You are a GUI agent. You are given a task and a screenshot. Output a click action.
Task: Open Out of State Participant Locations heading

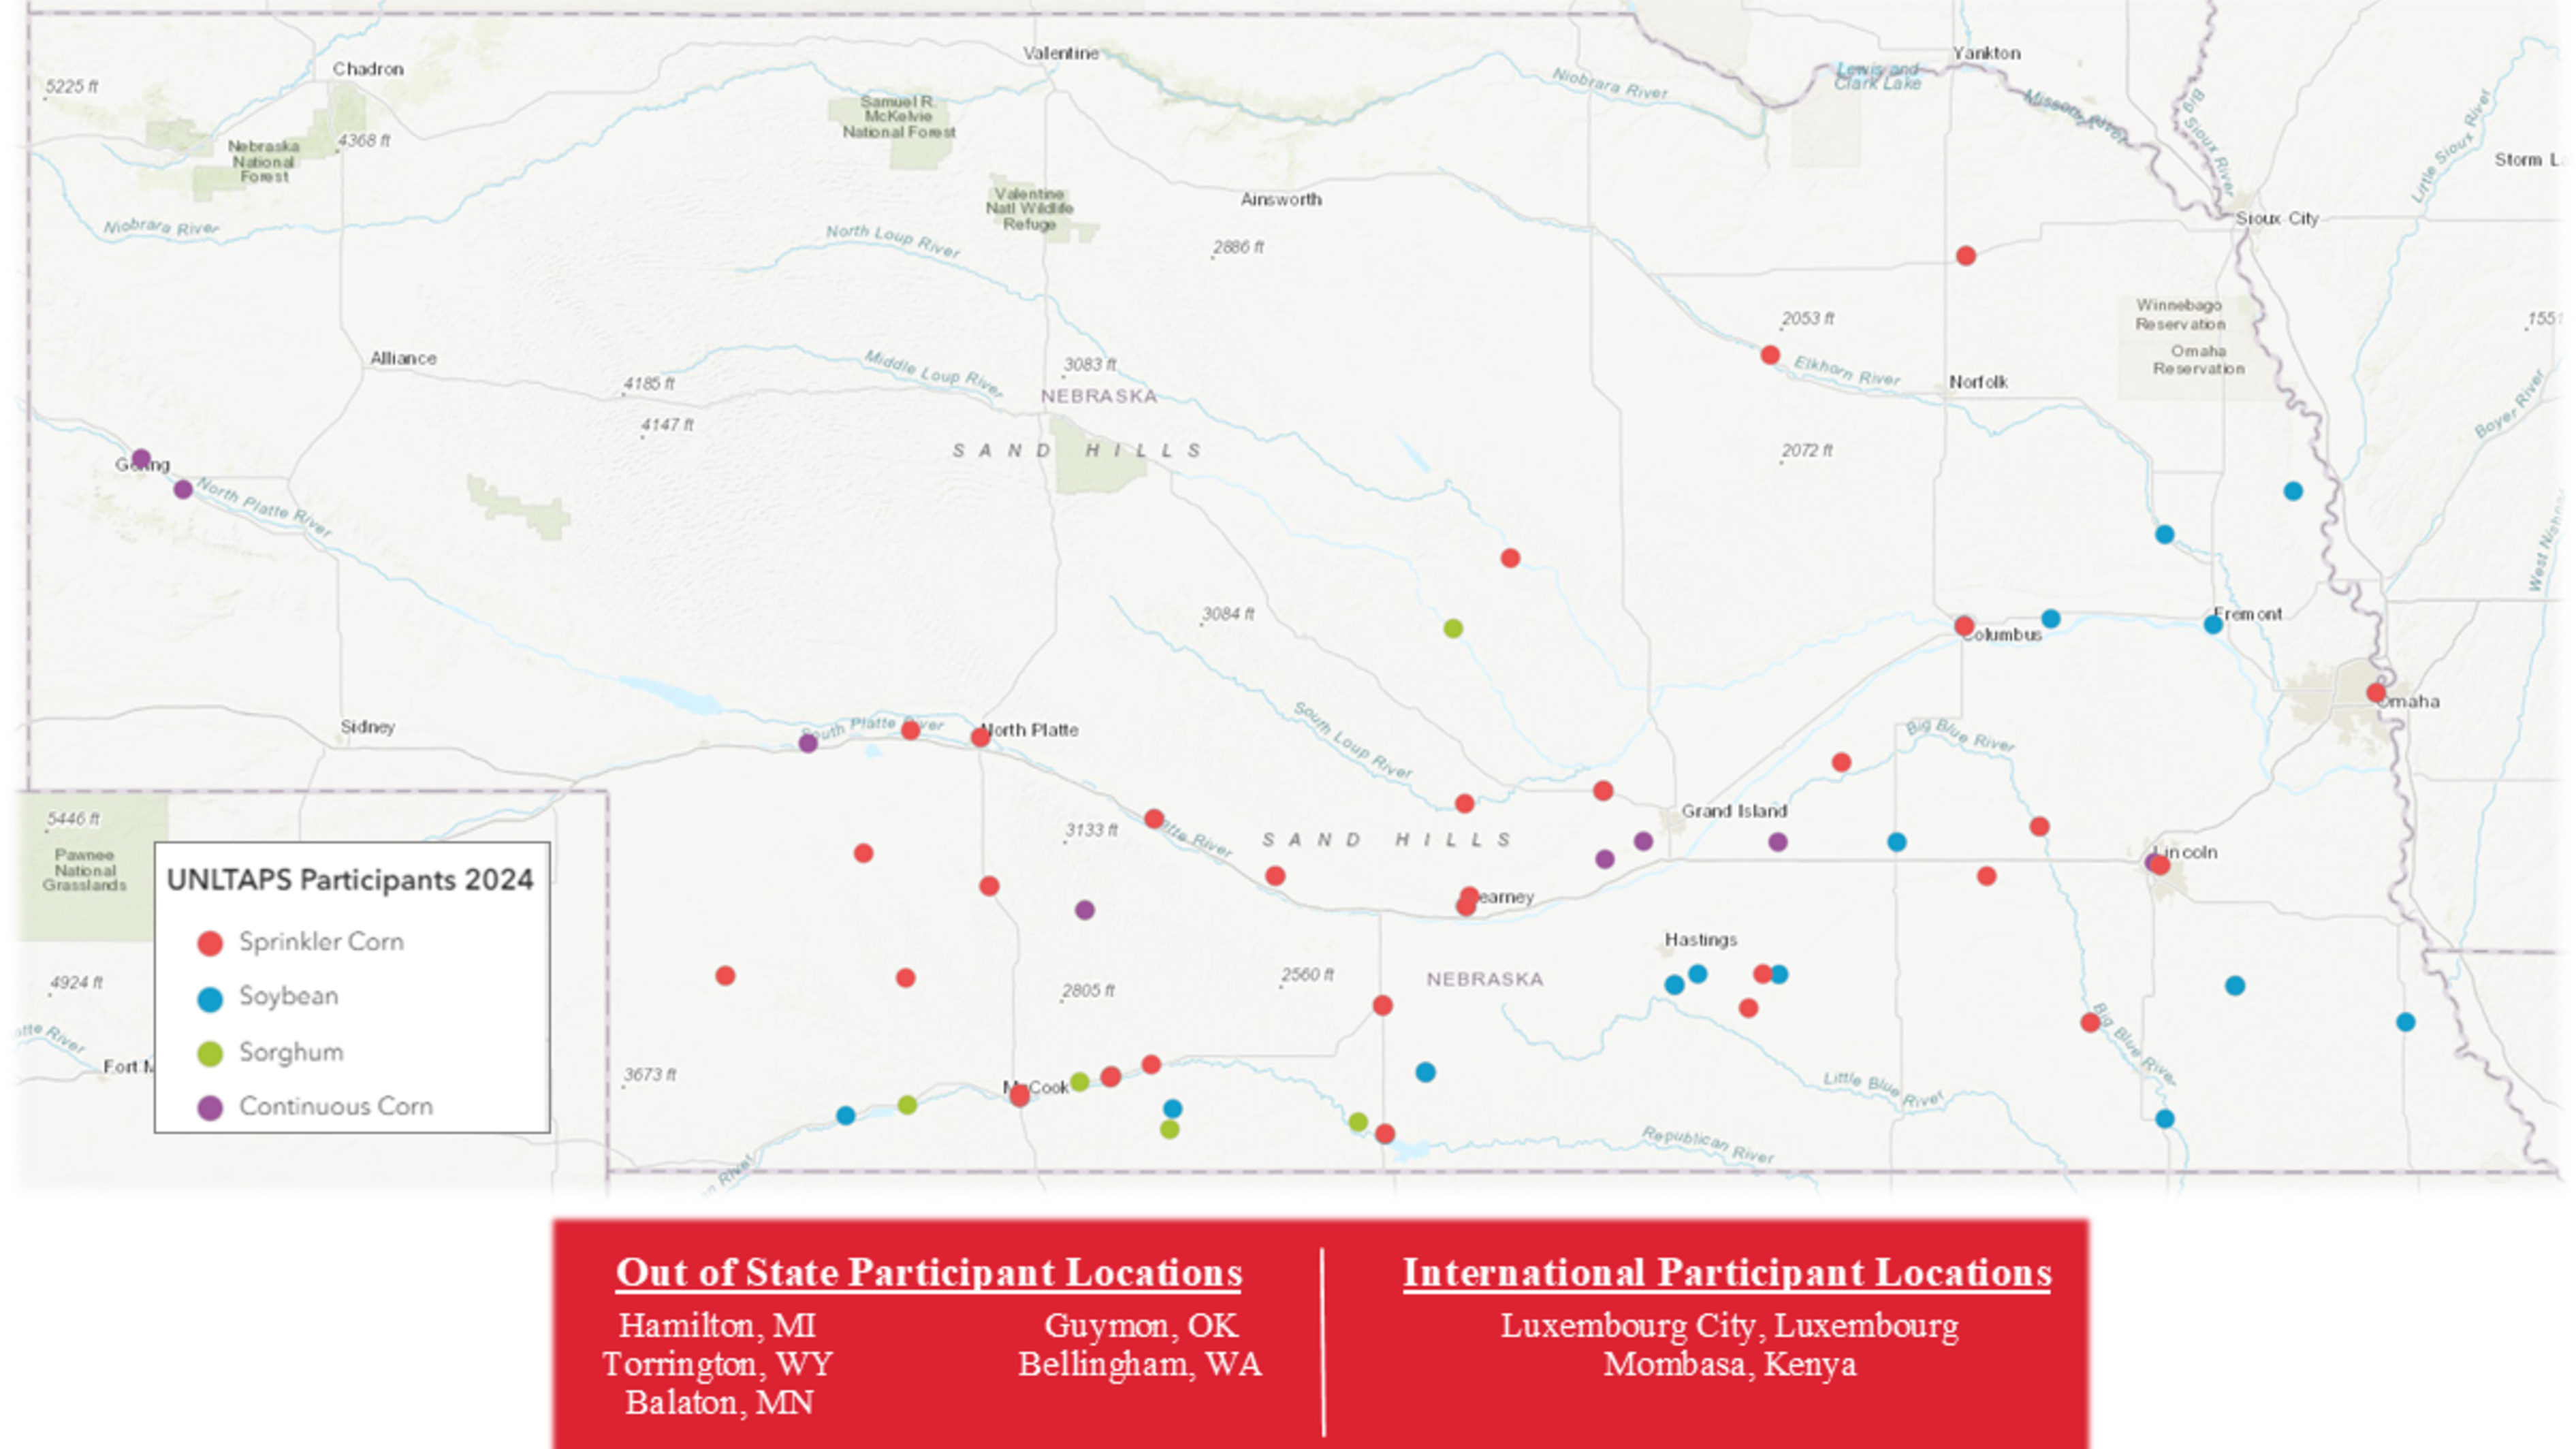[928, 1272]
